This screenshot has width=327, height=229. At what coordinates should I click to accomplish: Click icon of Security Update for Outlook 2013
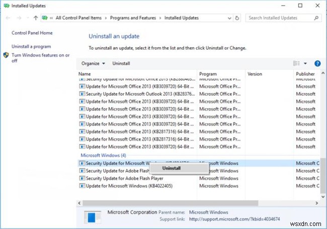coord(82,94)
